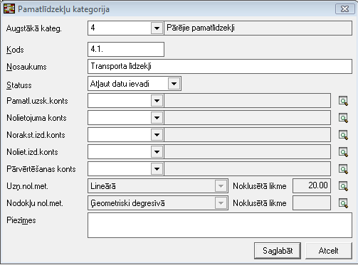Click into the Kods input field

pyautogui.click(x=126, y=49)
